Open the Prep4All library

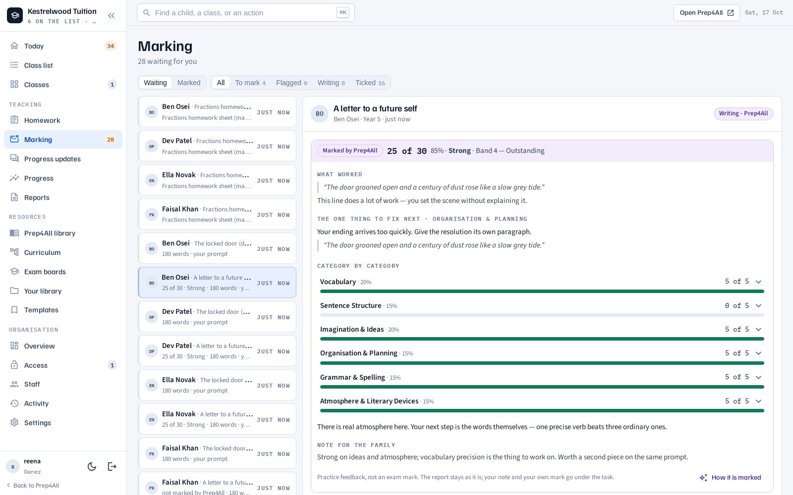[x=63, y=233]
